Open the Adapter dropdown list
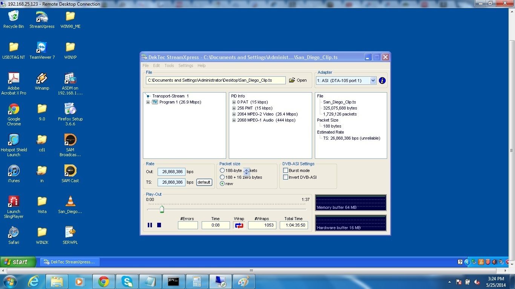Image resolution: width=515 pixels, height=289 pixels. tap(373, 81)
